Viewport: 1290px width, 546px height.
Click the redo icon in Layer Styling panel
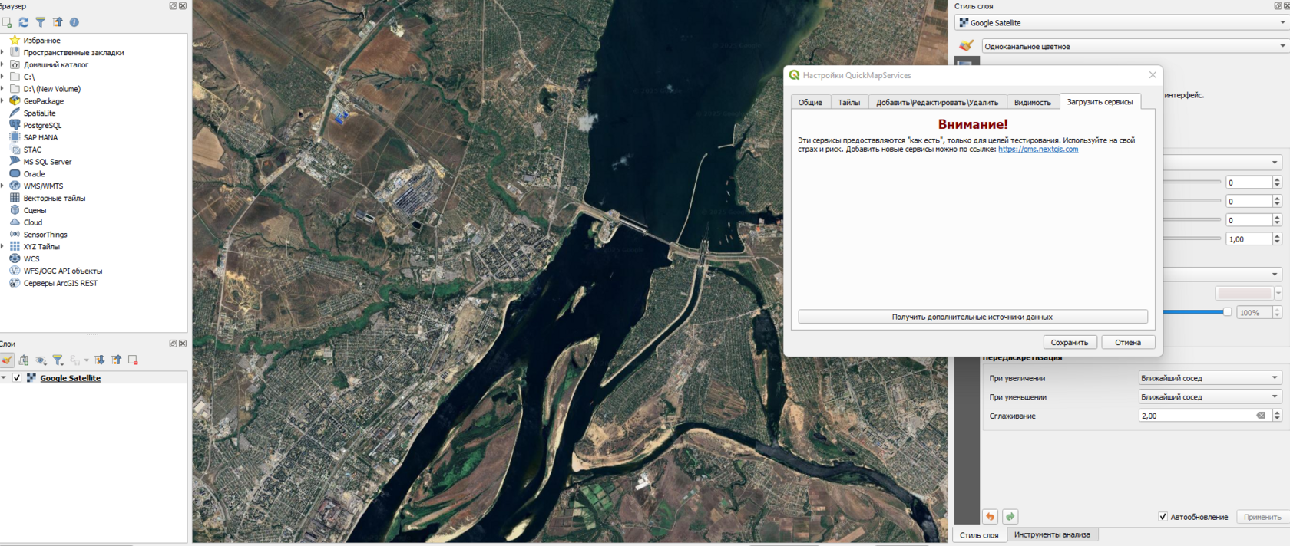coord(1011,517)
